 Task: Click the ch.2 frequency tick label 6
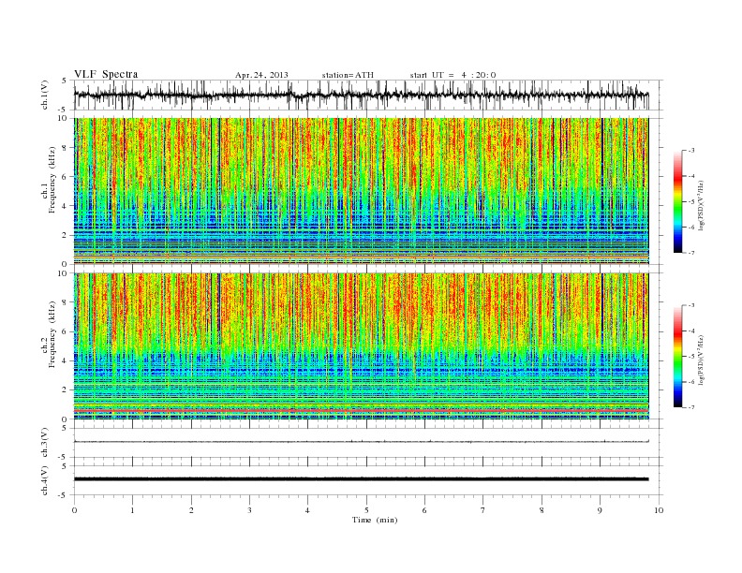pos(65,331)
